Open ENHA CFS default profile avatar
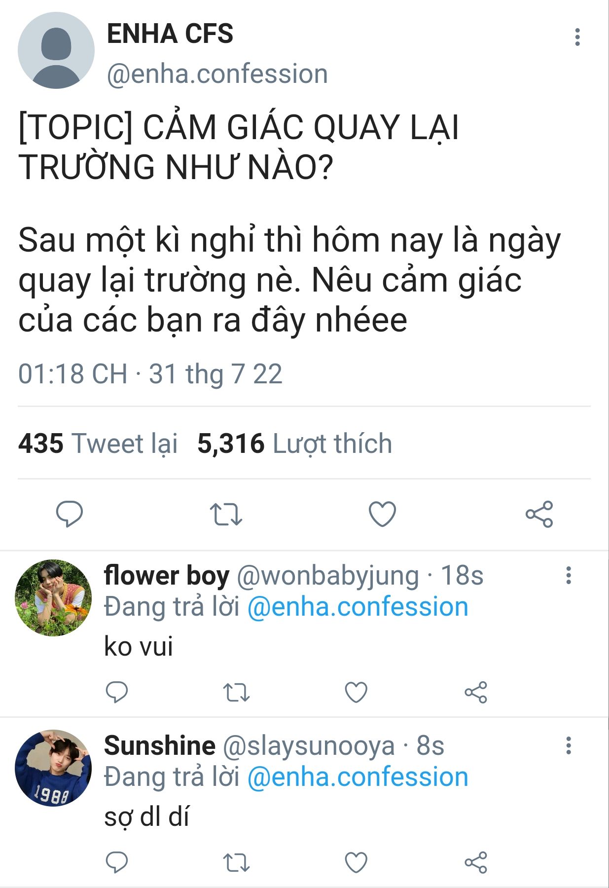 tap(56, 51)
